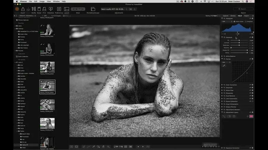Adjust the Contrast slider handle

[239, 43]
